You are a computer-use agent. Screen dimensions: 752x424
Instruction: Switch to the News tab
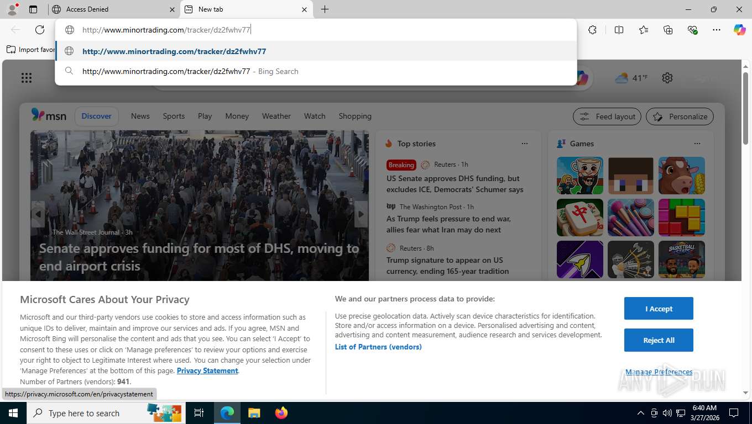pyautogui.click(x=140, y=116)
